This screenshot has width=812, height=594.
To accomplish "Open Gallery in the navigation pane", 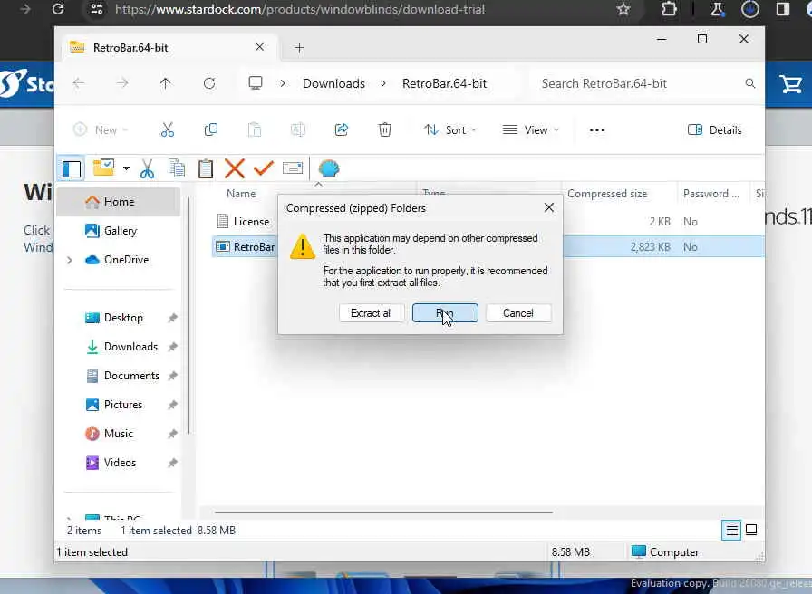I will (119, 231).
